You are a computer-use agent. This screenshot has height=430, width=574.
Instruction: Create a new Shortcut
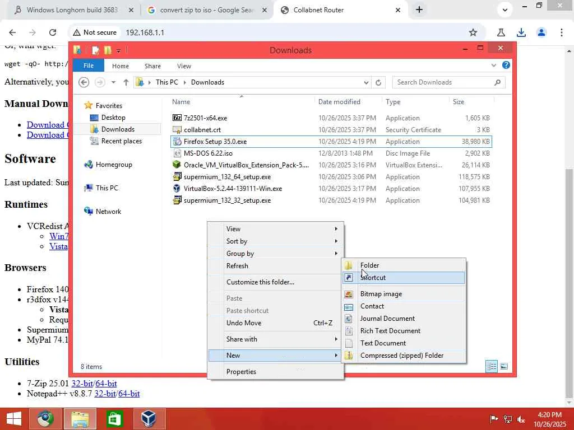pos(404,278)
